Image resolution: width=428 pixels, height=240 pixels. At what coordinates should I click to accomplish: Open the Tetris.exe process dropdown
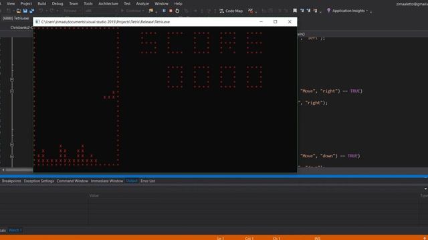coord(16,18)
